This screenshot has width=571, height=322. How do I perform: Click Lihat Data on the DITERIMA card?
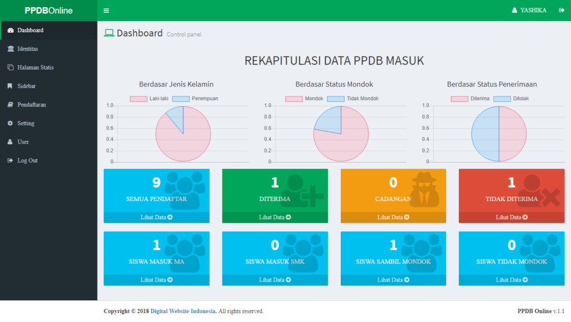pos(274,217)
